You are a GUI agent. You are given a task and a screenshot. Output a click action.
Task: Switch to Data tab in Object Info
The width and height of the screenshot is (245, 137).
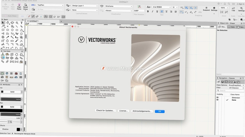[x=231, y=27]
